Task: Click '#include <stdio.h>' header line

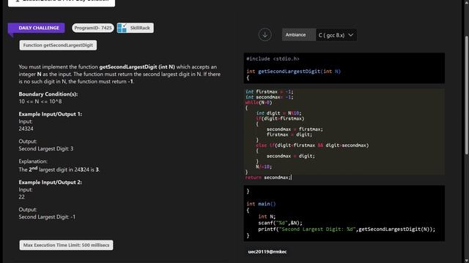Action: coord(273,58)
